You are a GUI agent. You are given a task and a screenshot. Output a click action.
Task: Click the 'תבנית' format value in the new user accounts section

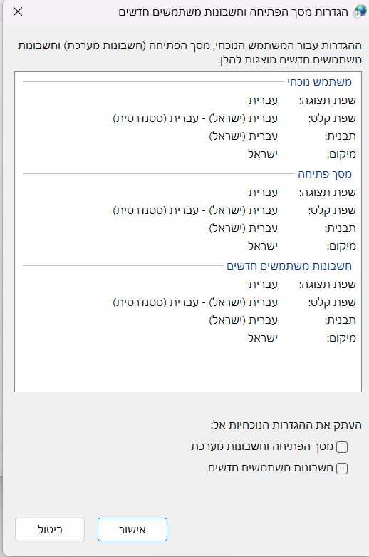pyautogui.click(x=244, y=320)
